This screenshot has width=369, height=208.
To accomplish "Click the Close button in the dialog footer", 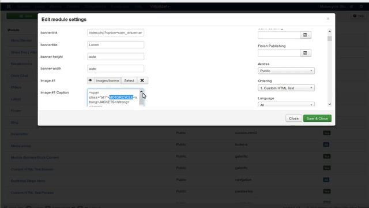I will [x=293, y=118].
